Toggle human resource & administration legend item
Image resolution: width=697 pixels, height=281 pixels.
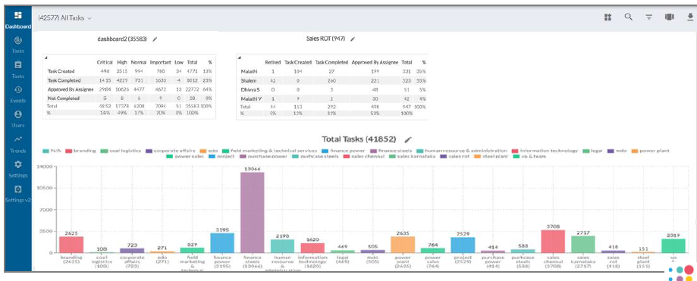point(462,151)
